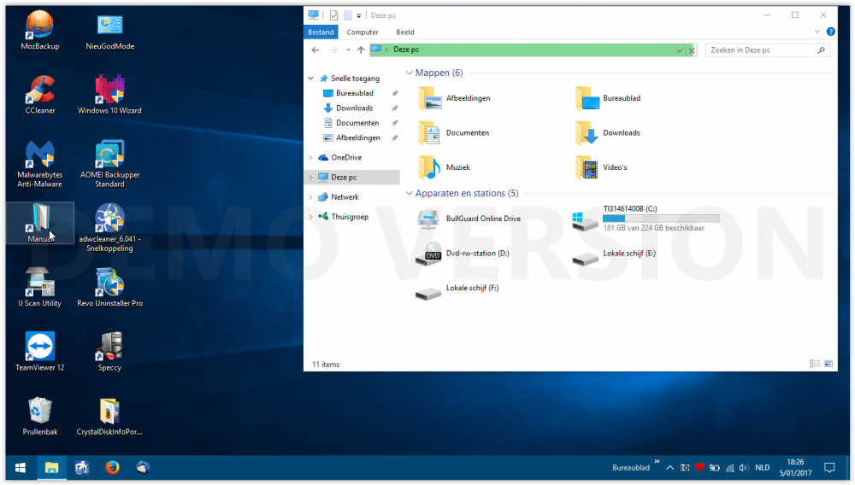This screenshot has width=855, height=485.
Task: Switch to the Beeld ribbon tab
Action: pos(404,32)
